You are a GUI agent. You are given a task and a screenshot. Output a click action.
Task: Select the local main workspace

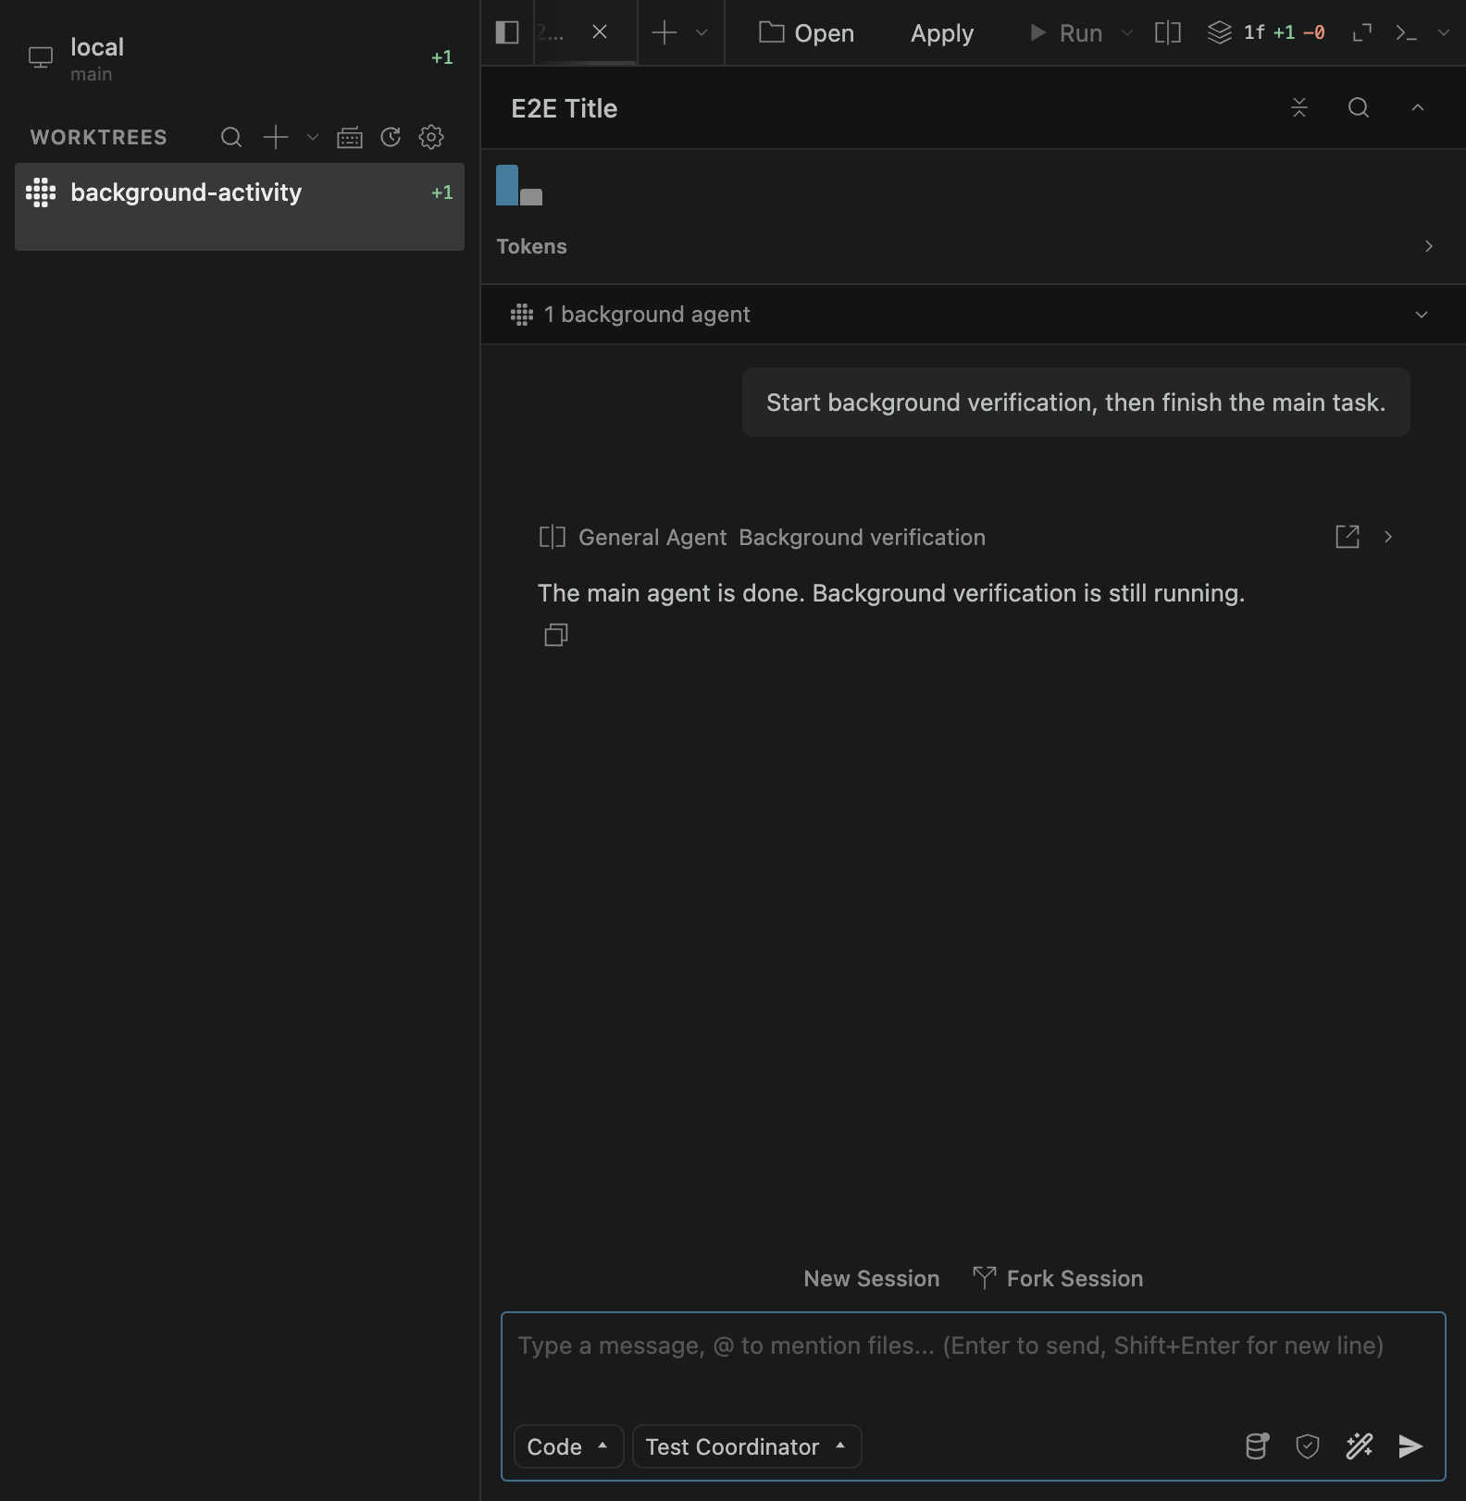pyautogui.click(x=240, y=58)
